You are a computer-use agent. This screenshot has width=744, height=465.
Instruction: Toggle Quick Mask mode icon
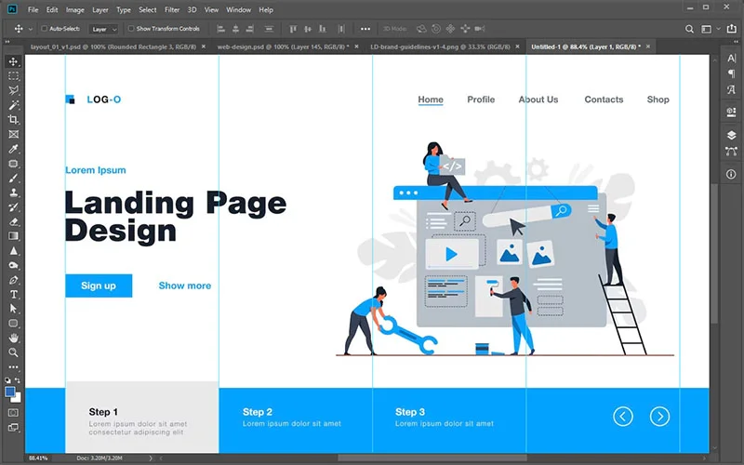pos(13,413)
